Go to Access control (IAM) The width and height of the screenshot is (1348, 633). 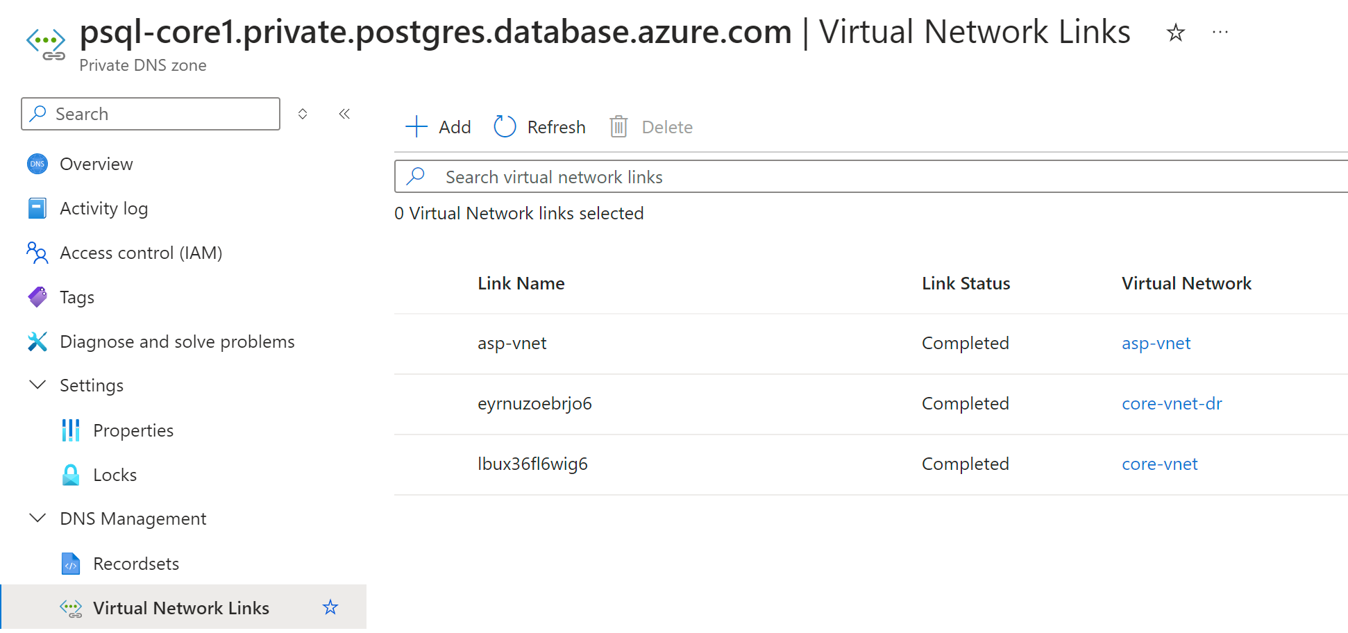point(141,253)
